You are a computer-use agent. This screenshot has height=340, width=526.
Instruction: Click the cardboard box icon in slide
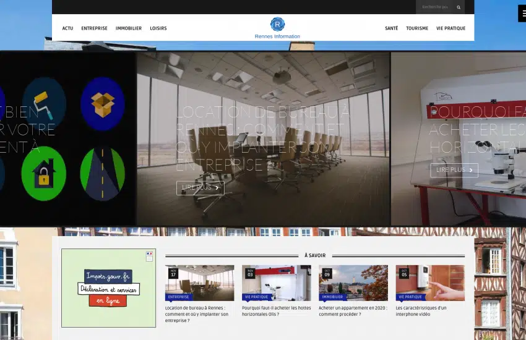pos(103,104)
